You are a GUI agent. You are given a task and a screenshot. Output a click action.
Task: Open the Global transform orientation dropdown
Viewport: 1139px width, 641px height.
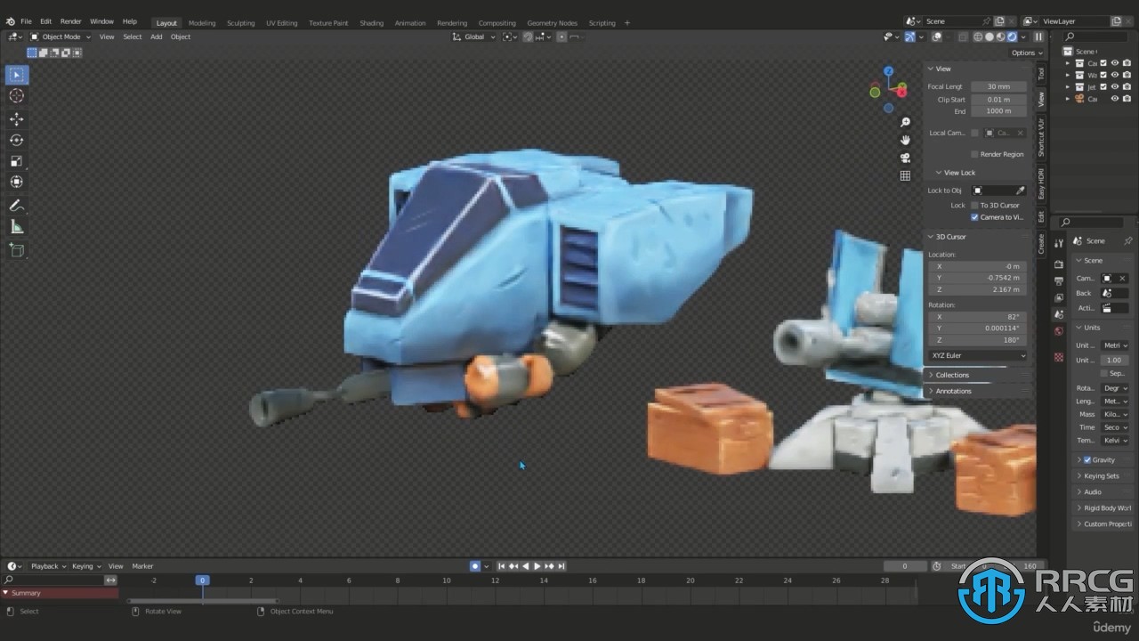click(x=473, y=37)
